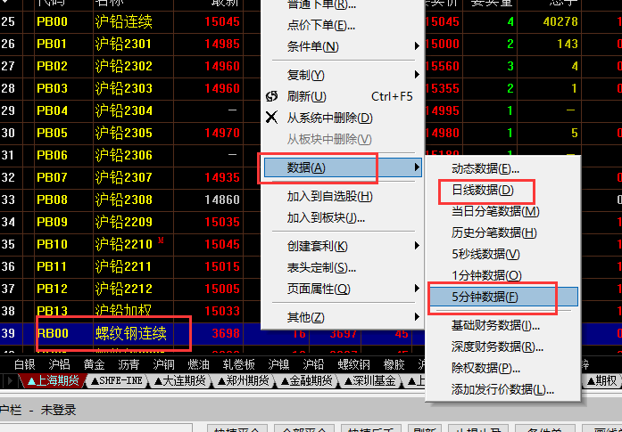Viewport: 622px width, 432px height.
Task: Choose 动态数据(E)... in the submenu
Action: 485,168
